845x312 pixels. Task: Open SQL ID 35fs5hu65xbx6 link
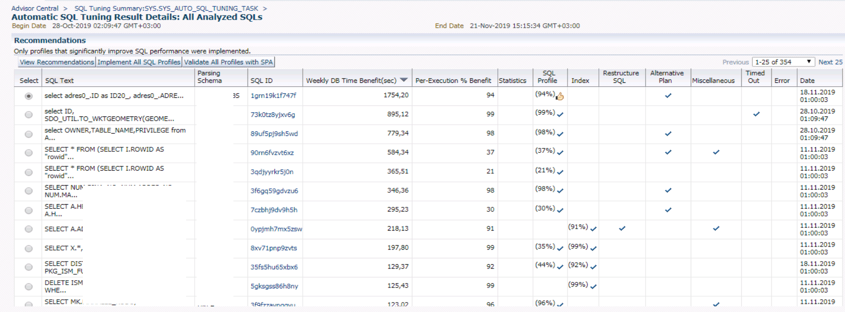(274, 267)
